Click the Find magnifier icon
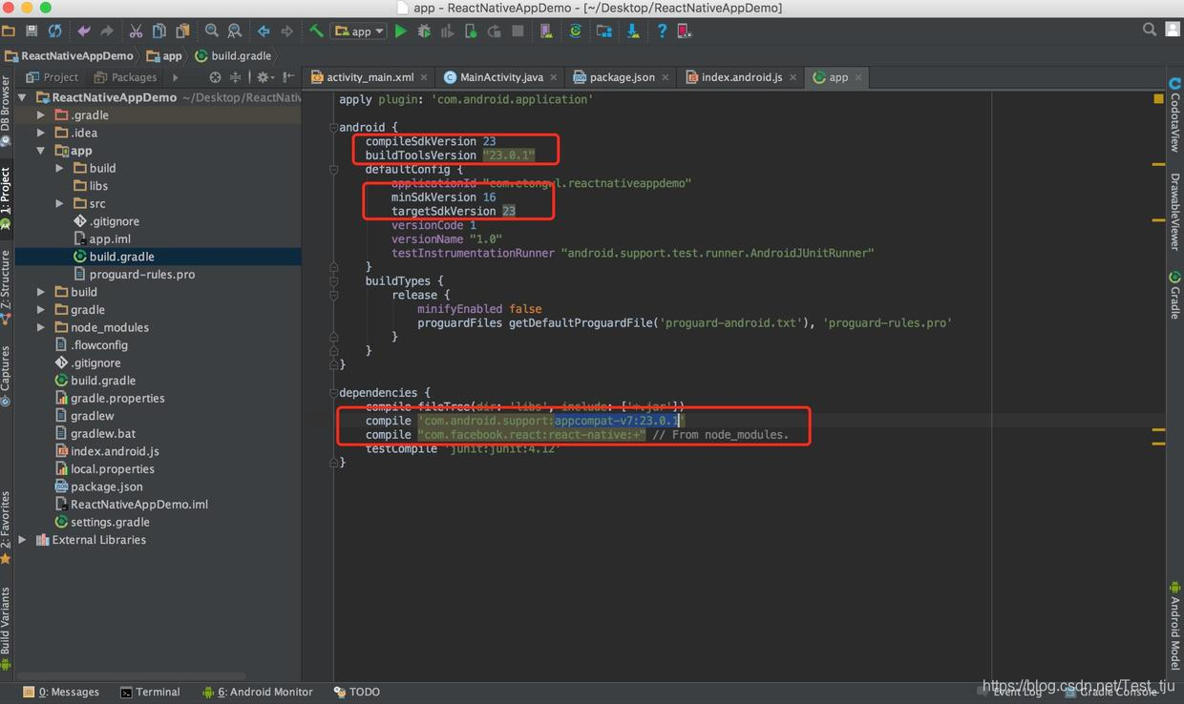The height and width of the screenshot is (704, 1184). pos(211,31)
